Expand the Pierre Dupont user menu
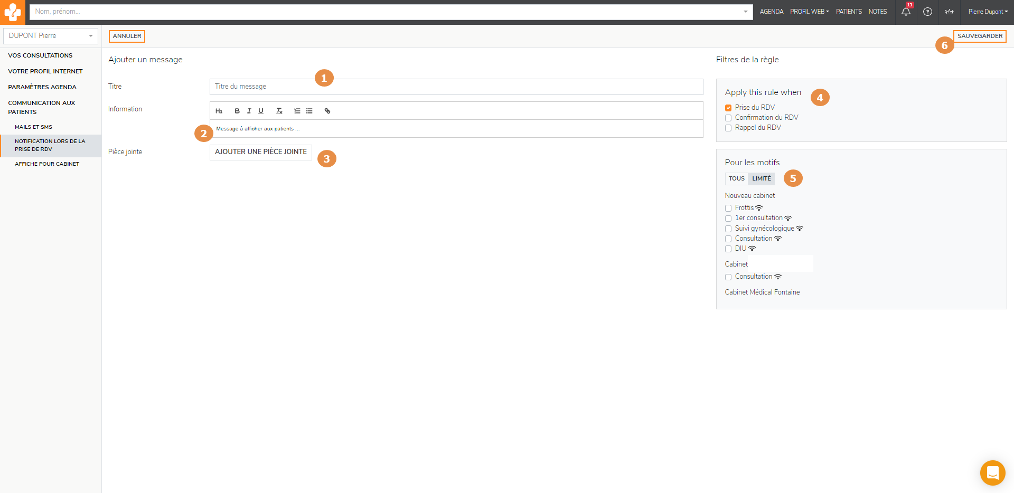 (x=988, y=12)
